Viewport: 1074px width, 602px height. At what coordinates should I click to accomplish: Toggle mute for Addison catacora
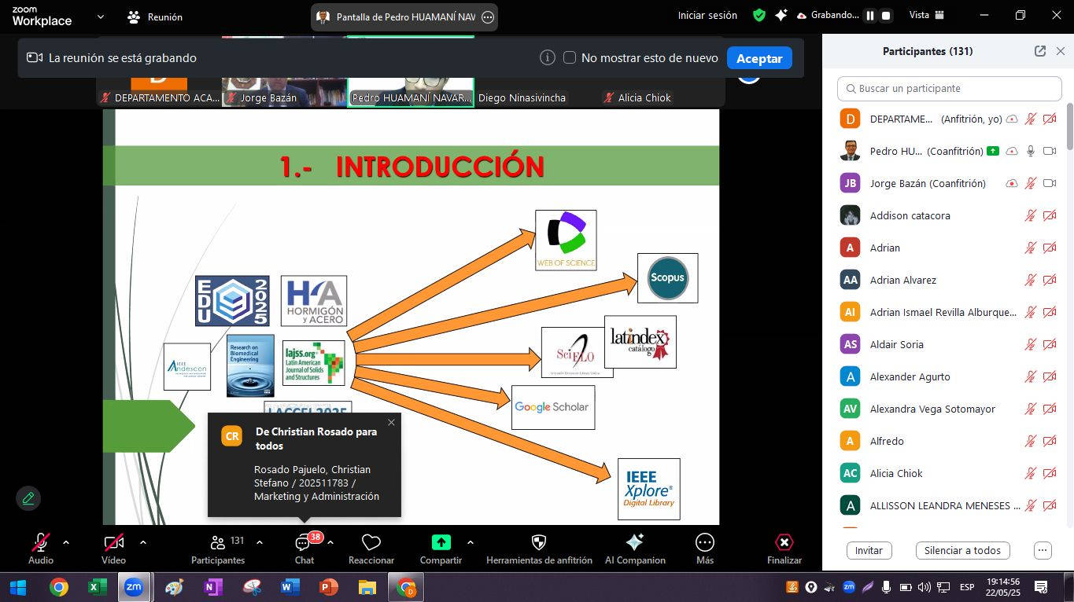[1031, 215]
